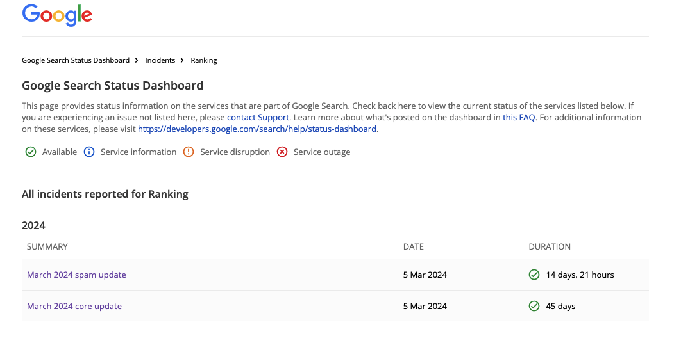Click green check icon beside 14 days, 21 hours
Image resolution: width=681 pixels, height=343 pixels.
534,275
